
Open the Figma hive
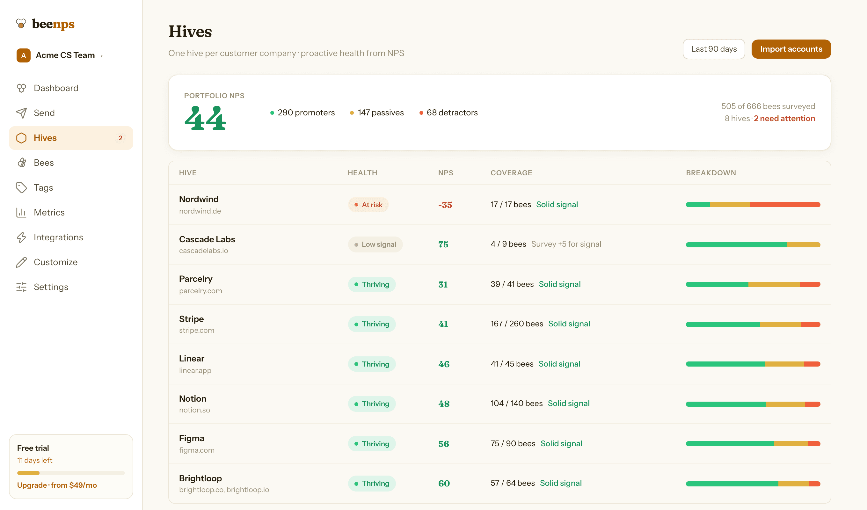(499, 444)
